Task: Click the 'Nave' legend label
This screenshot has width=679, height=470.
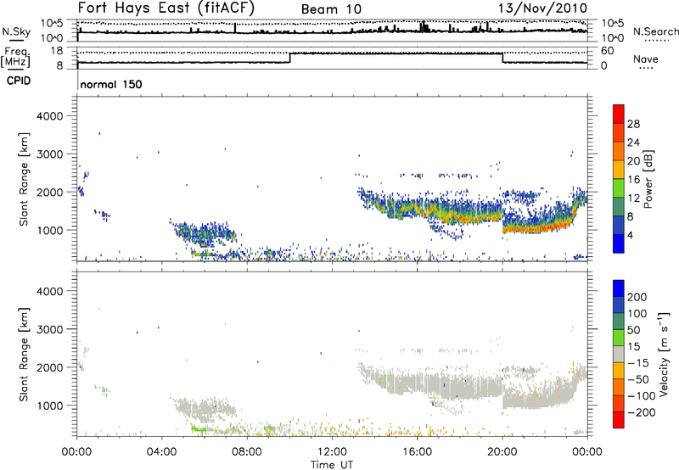Action: click(646, 59)
